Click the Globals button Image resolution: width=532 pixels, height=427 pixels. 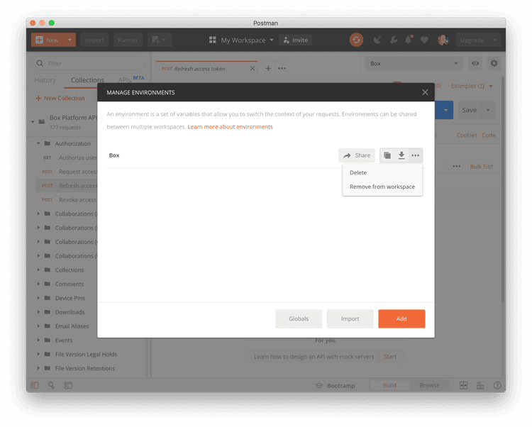299,318
